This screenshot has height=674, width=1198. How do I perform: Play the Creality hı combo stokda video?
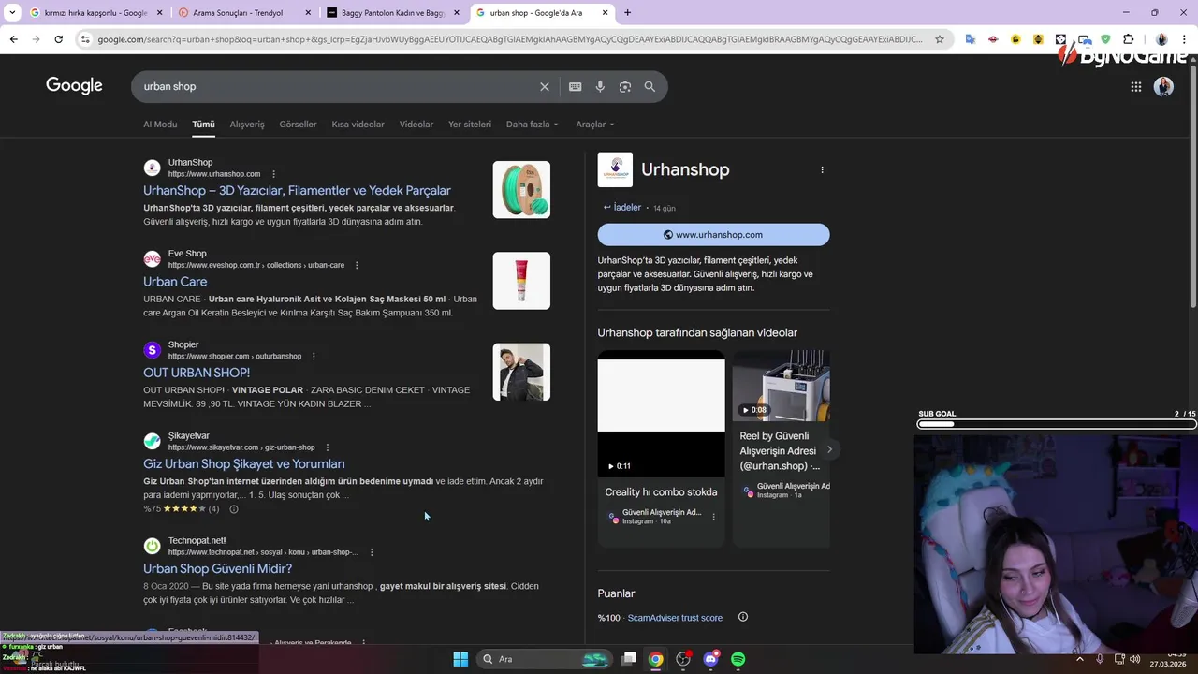pos(661,414)
